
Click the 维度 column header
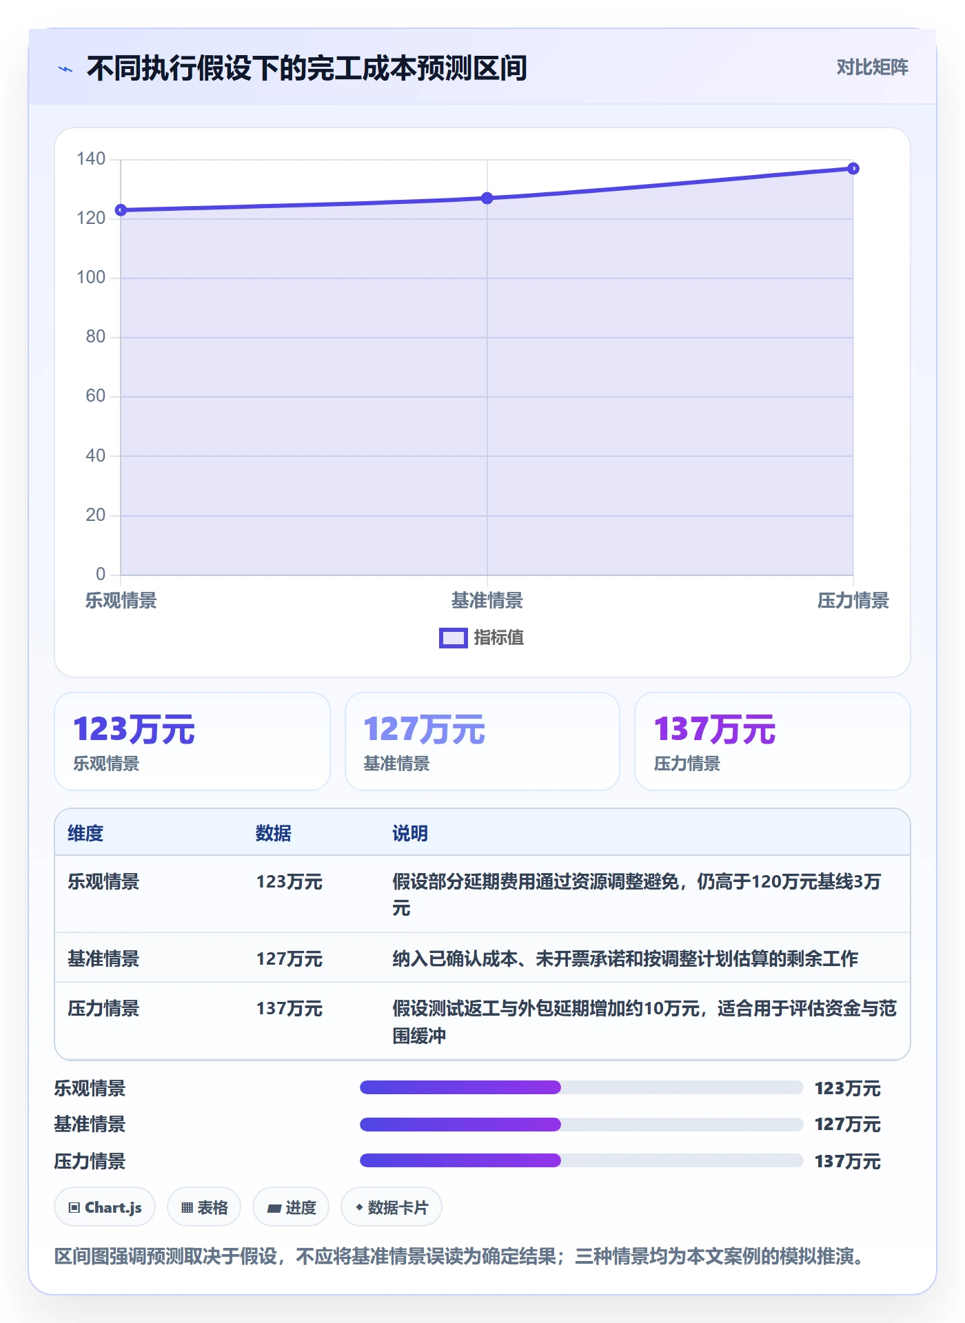click(x=85, y=833)
